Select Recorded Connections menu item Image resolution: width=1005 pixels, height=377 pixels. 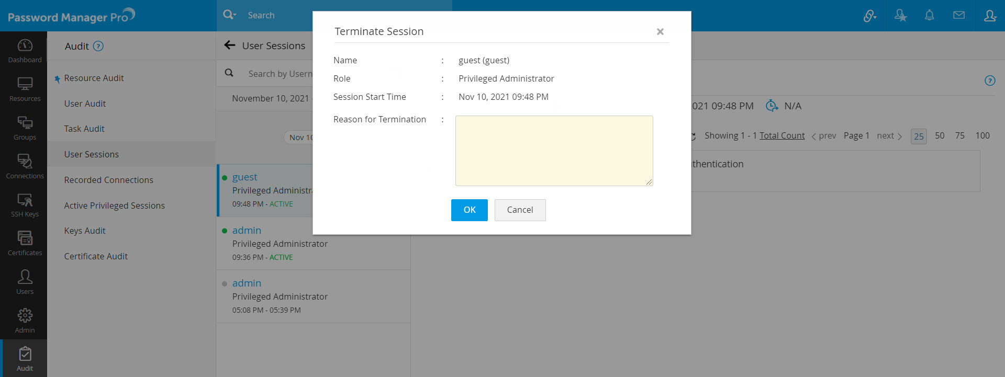click(108, 180)
